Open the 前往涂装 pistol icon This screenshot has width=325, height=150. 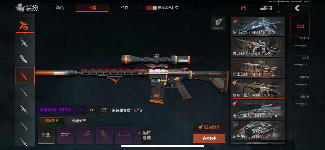pyautogui.click(x=218, y=24)
